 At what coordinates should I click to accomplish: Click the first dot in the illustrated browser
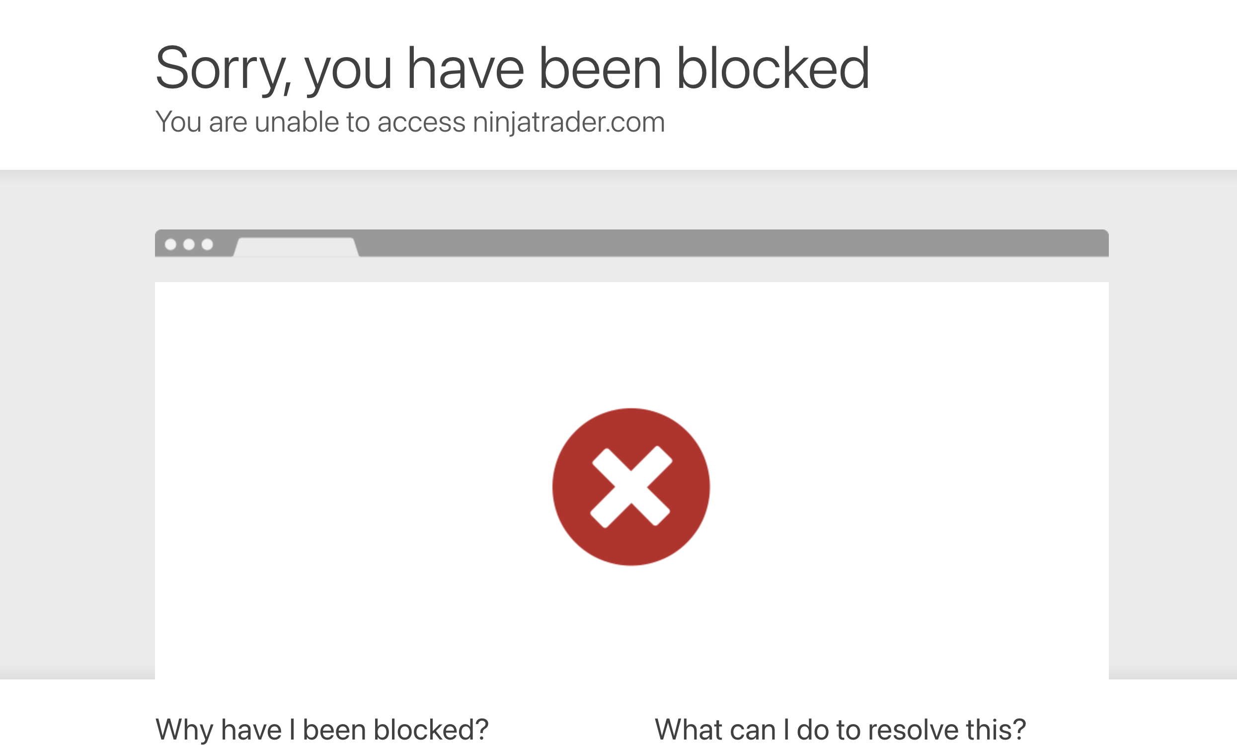(x=171, y=244)
